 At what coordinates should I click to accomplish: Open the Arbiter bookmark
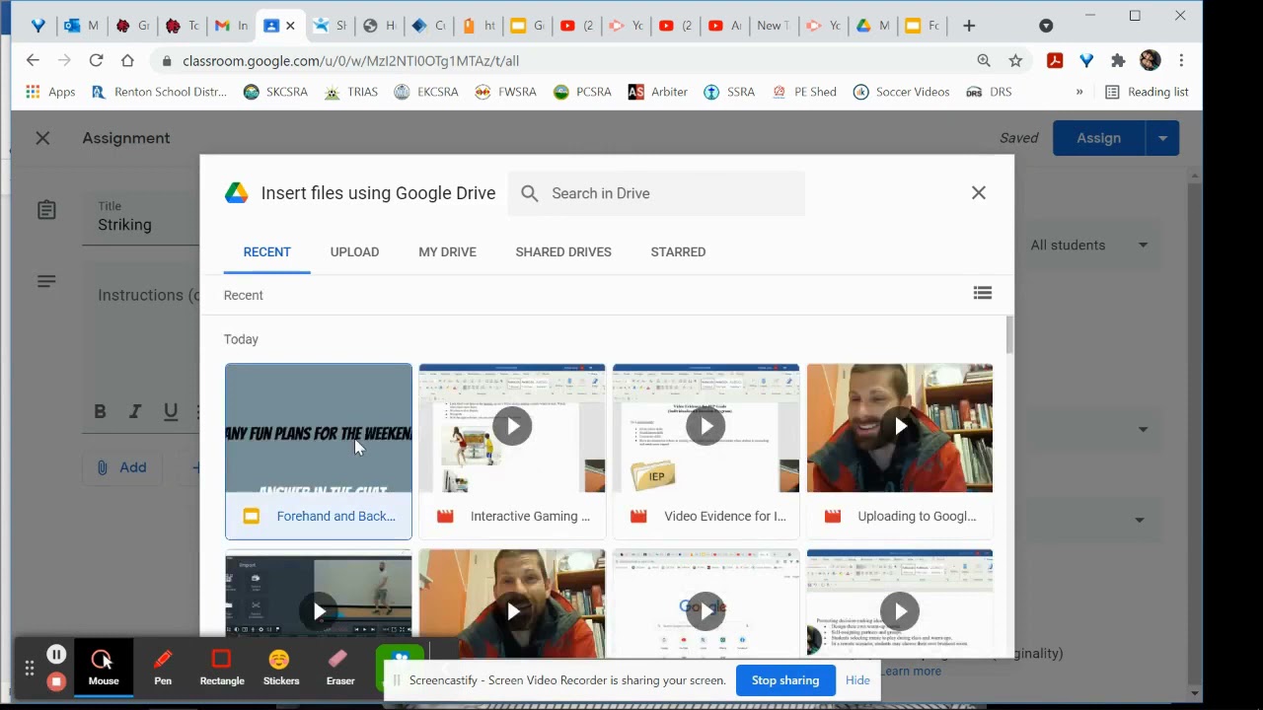pos(657,92)
